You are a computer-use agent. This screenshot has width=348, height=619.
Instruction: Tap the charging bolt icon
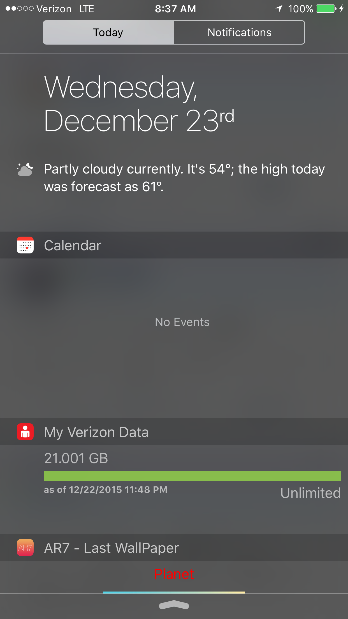[342, 9]
